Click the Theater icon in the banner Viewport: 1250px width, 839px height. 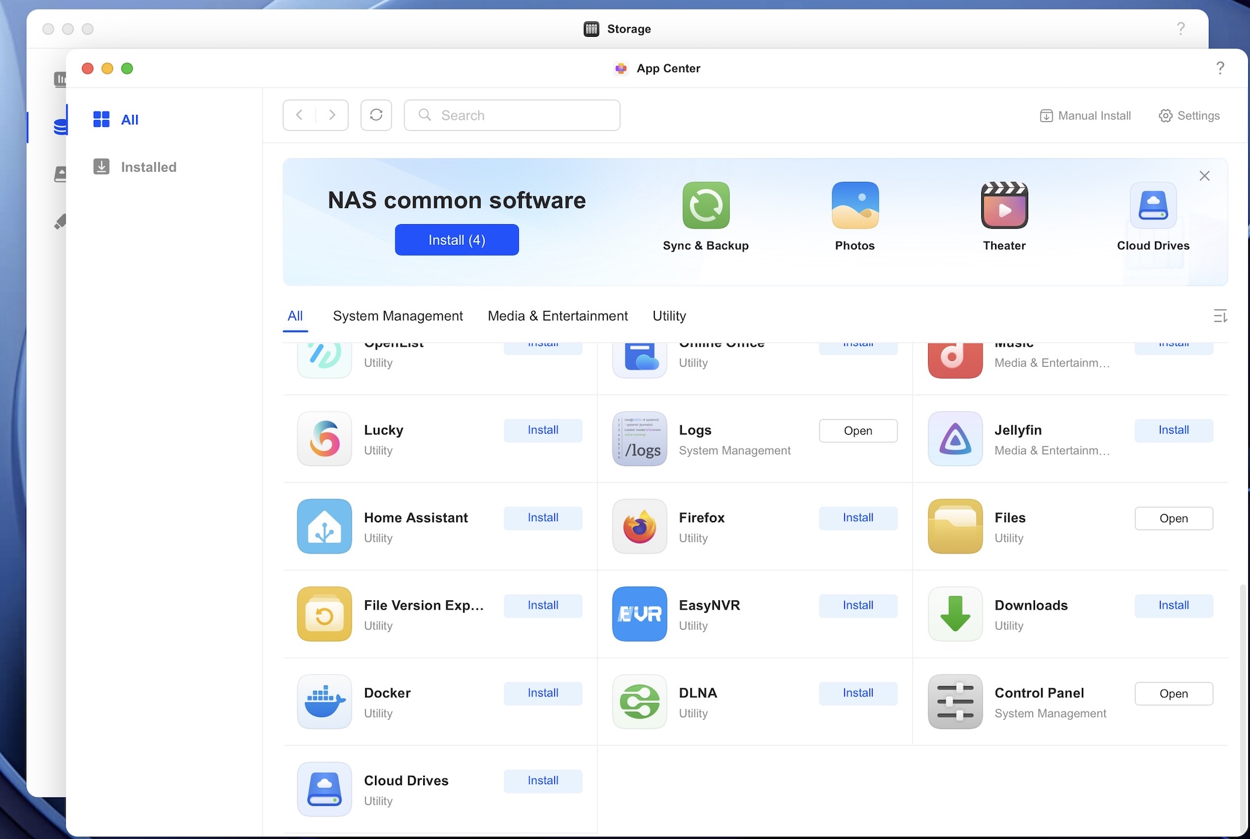1004,205
